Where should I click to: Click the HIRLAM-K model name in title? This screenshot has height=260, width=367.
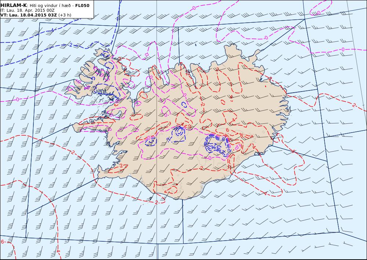pos(14,5)
